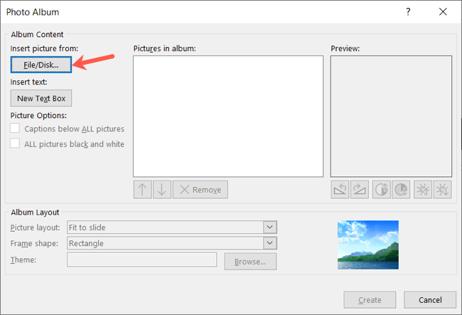Move selected picture down with arrow

point(162,189)
